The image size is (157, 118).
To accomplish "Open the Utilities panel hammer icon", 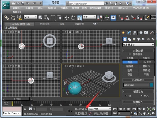I will click(152, 33).
